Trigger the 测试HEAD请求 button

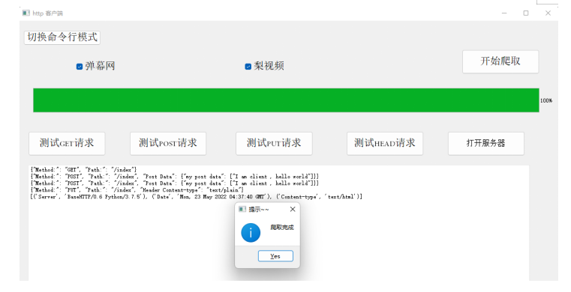tap(385, 144)
